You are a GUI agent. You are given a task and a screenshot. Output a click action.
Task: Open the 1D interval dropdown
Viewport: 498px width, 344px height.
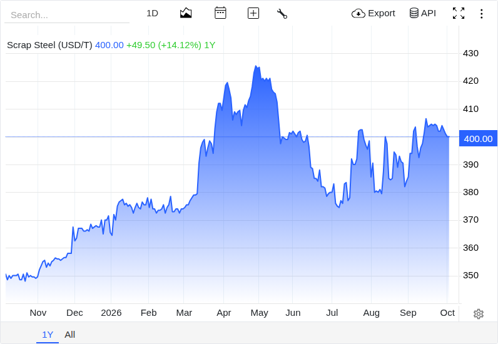152,13
